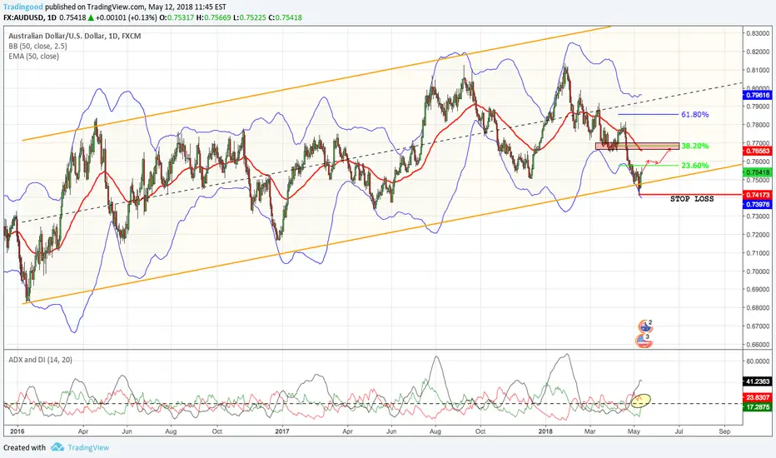
Task: Select the 61.80% Fibonacci level label
Action: click(694, 113)
